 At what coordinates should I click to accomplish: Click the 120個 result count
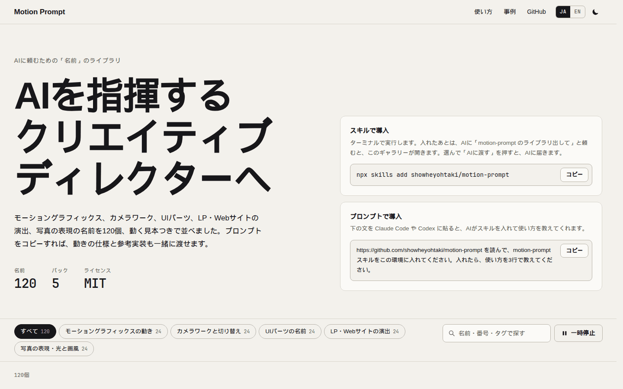pos(22,375)
